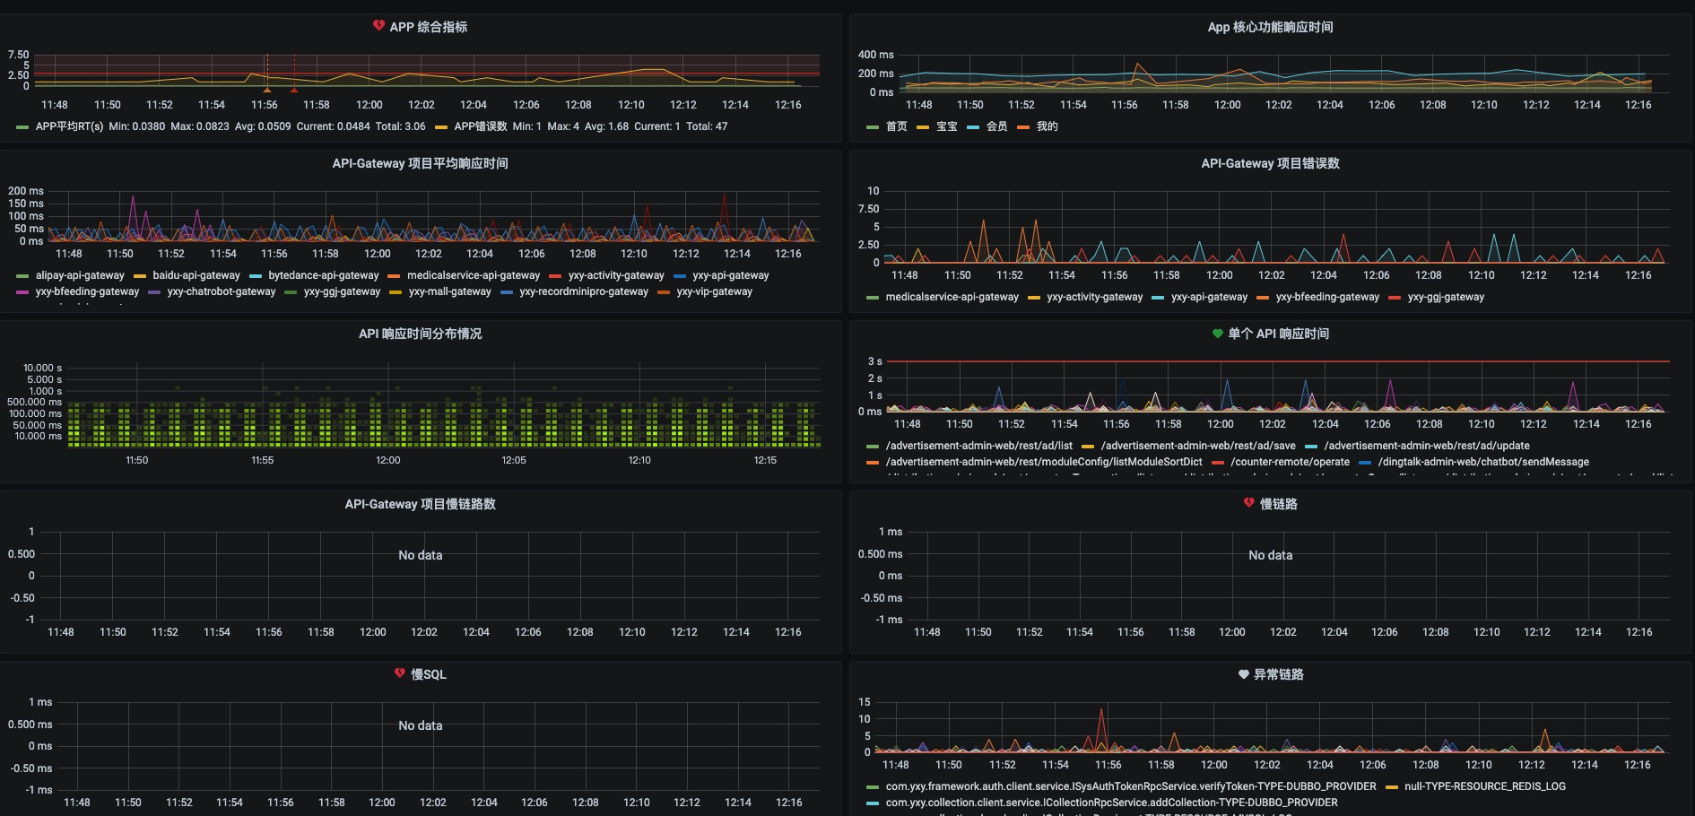Toggle the 我的 series legend entry
The height and width of the screenshot is (816, 1695).
pos(1047,126)
